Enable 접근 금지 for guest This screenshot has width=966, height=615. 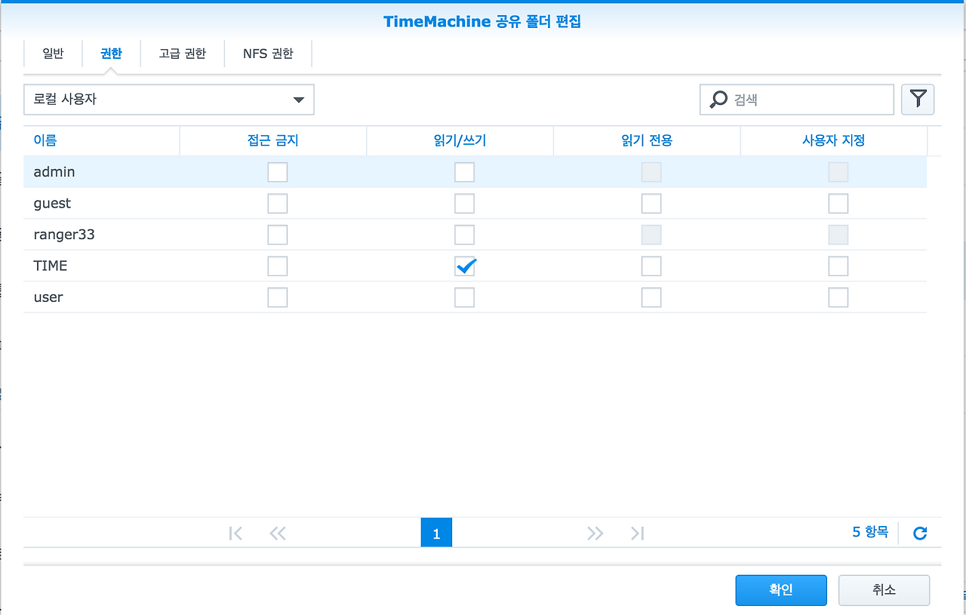tap(277, 203)
